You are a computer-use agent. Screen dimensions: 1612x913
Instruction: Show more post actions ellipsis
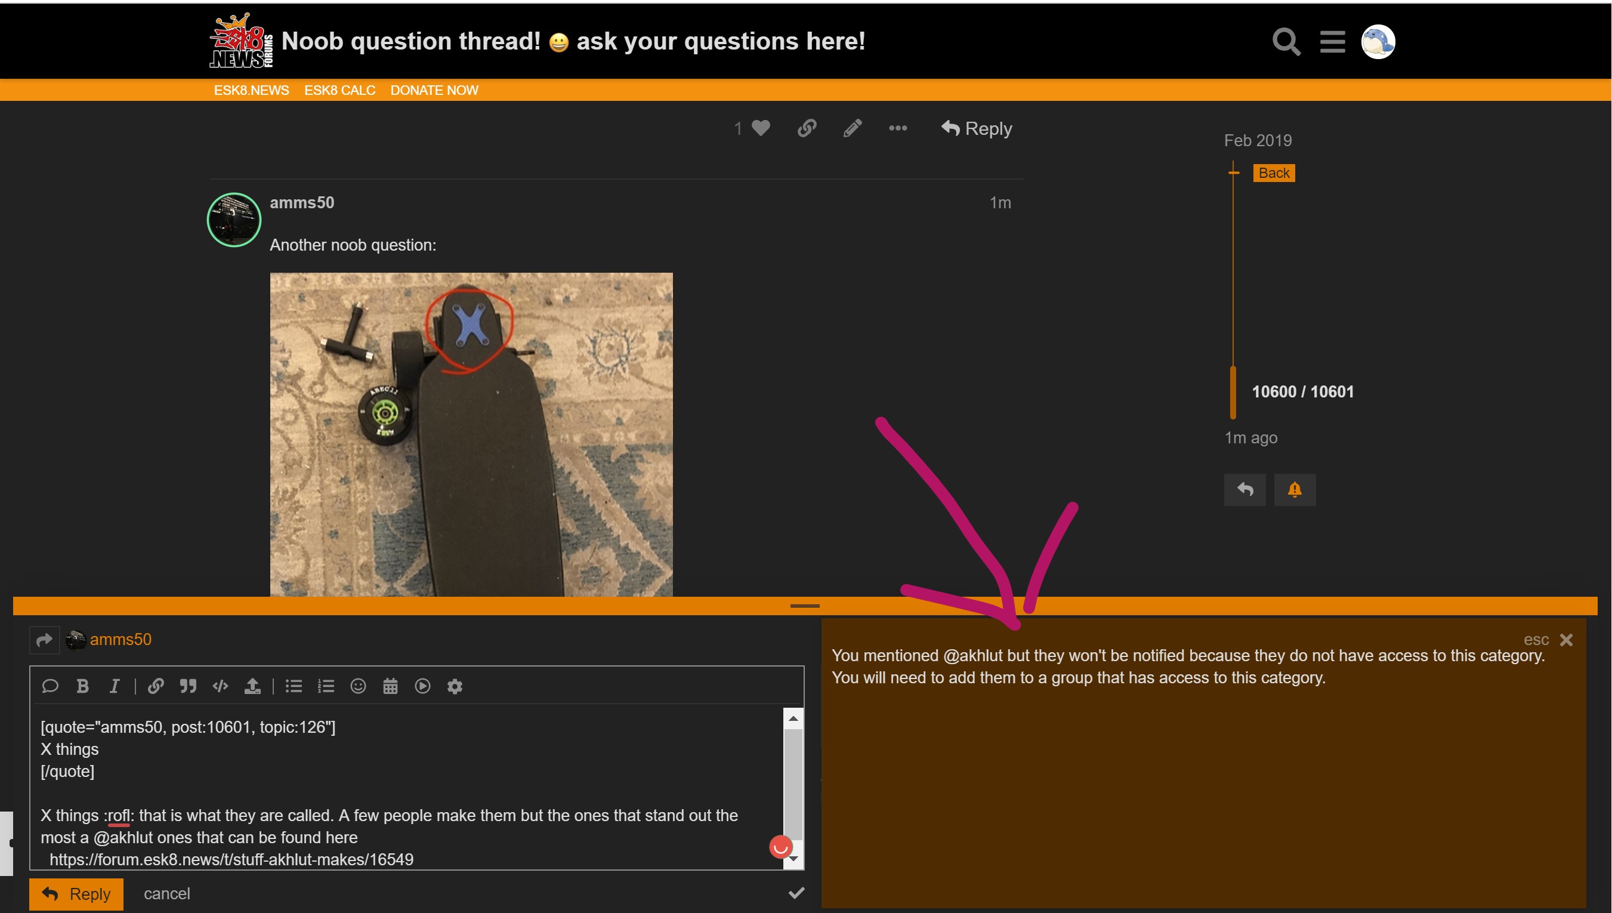click(897, 128)
